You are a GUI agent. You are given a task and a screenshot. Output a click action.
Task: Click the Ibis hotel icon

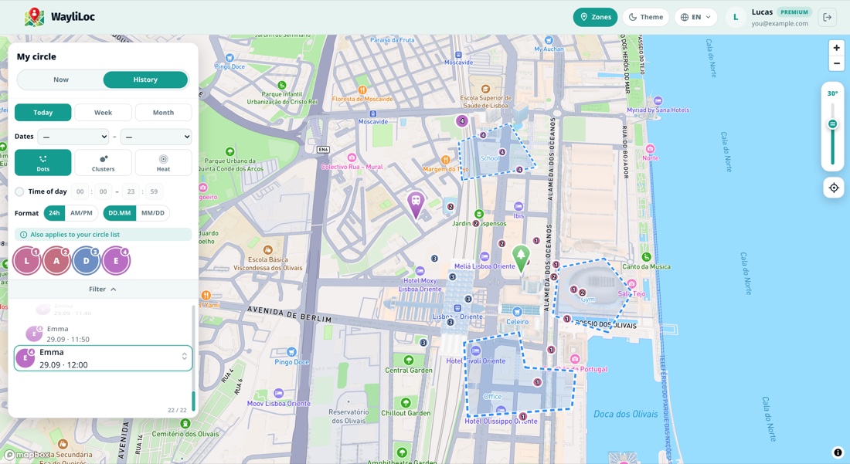pos(518,206)
